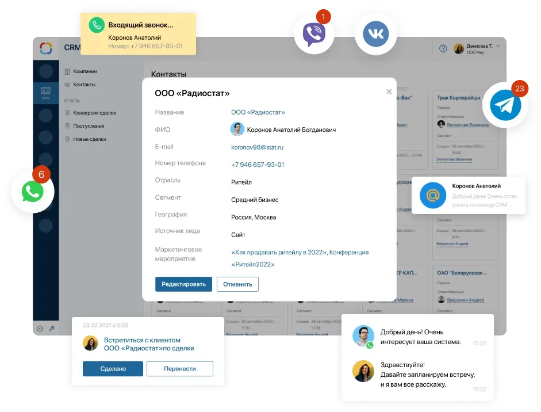Click the app logo in top-left corner
Viewport: 541px width, 412px height.
tap(46, 49)
